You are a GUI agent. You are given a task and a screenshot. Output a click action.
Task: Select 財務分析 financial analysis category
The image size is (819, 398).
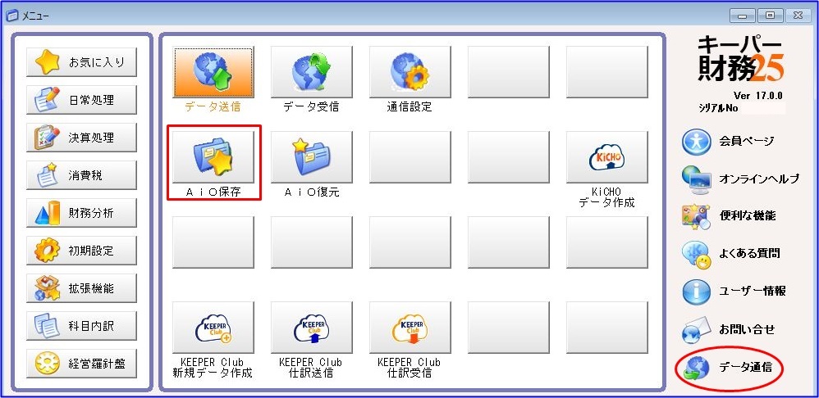pyautogui.click(x=81, y=213)
